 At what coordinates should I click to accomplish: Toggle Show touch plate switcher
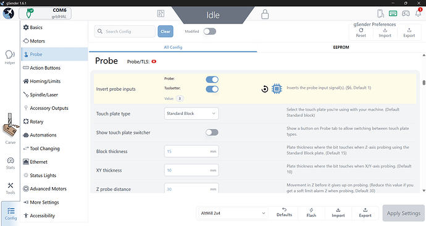212,132
